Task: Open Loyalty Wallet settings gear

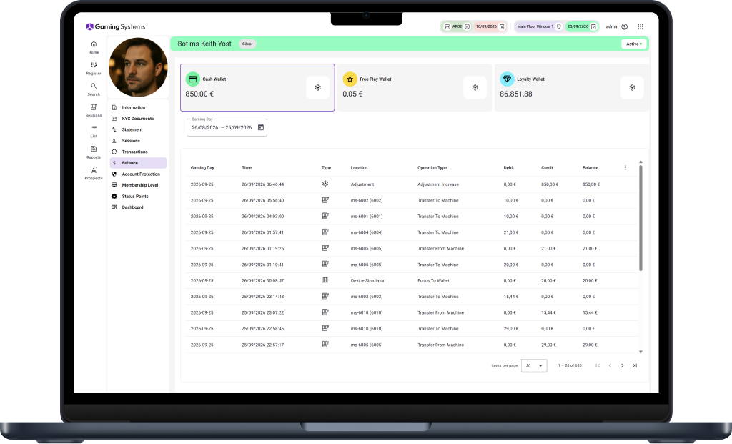Action: [x=632, y=88]
